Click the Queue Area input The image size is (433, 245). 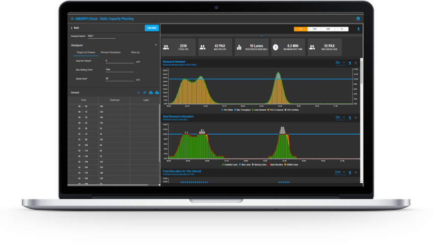120,79
